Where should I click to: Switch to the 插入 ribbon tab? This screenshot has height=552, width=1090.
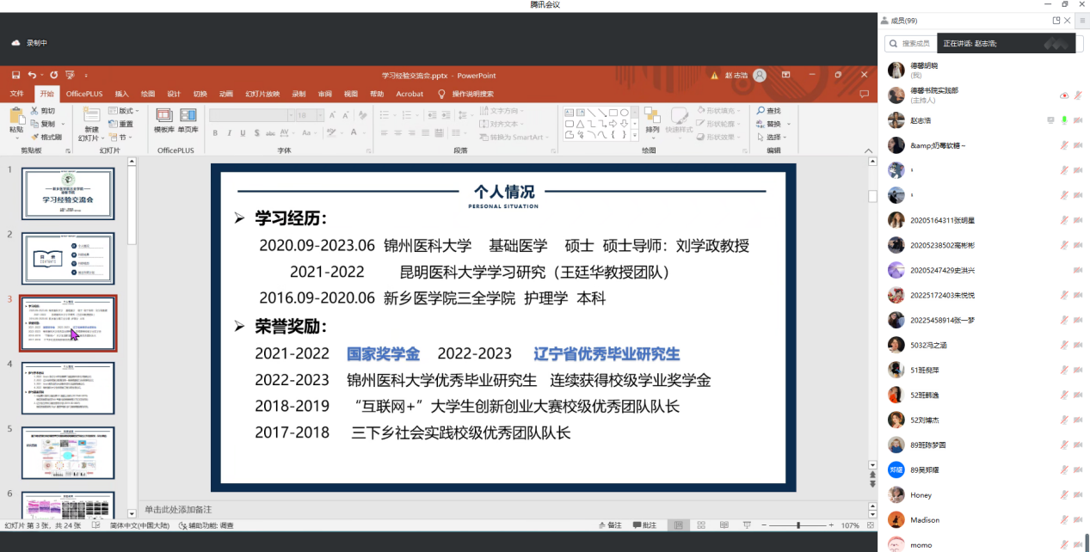click(122, 94)
